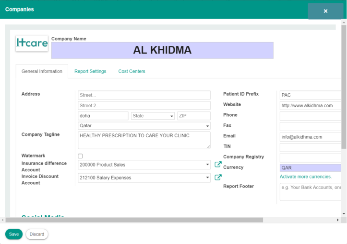The image size is (347, 244).
Task: Click the Report Footer text area
Action: point(310,192)
